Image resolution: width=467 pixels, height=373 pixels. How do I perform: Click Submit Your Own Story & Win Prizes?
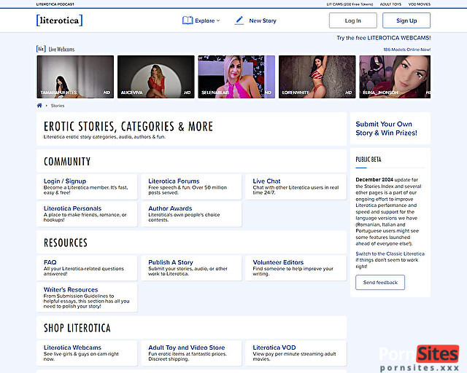click(x=386, y=128)
